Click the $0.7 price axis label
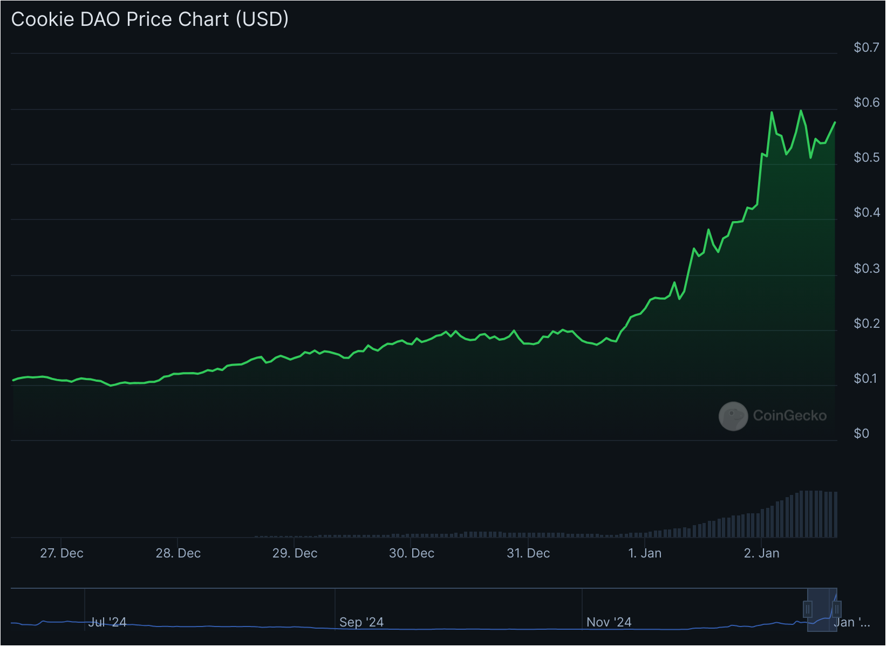 point(866,47)
